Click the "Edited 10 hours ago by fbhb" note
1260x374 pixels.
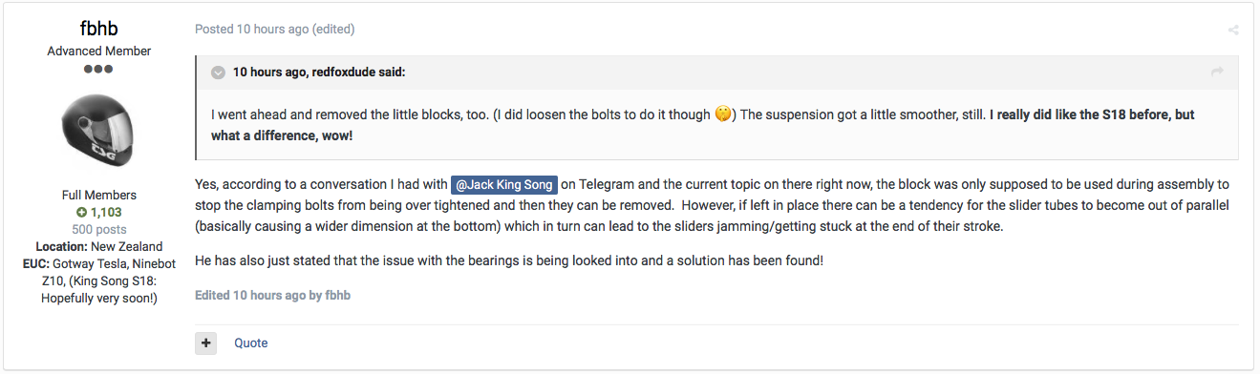click(272, 296)
